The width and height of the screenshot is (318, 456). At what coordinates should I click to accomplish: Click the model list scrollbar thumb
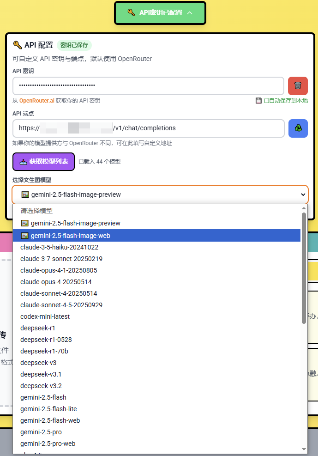click(x=304, y=268)
